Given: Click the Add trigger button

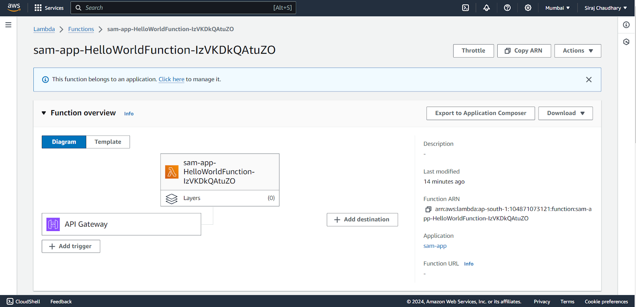Looking at the screenshot, I should 71,246.
